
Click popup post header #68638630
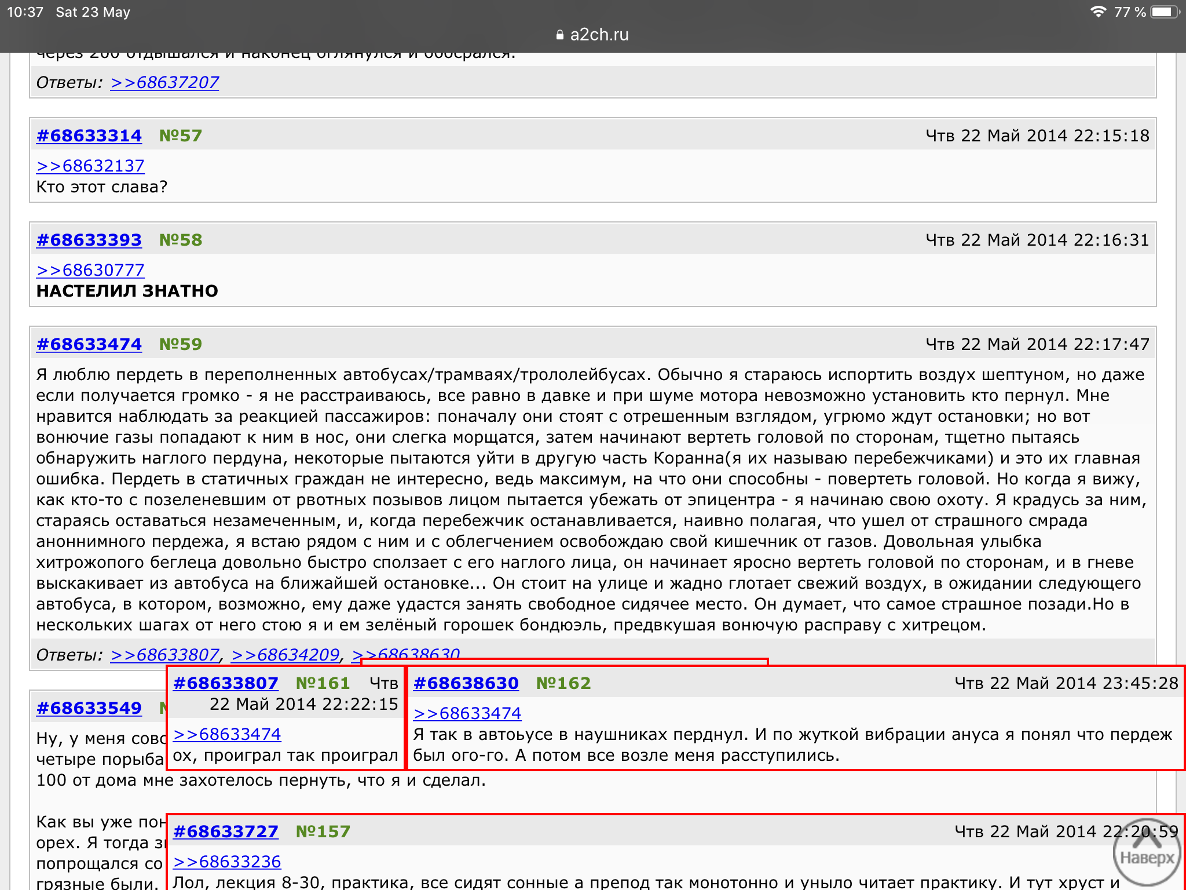coord(466,683)
